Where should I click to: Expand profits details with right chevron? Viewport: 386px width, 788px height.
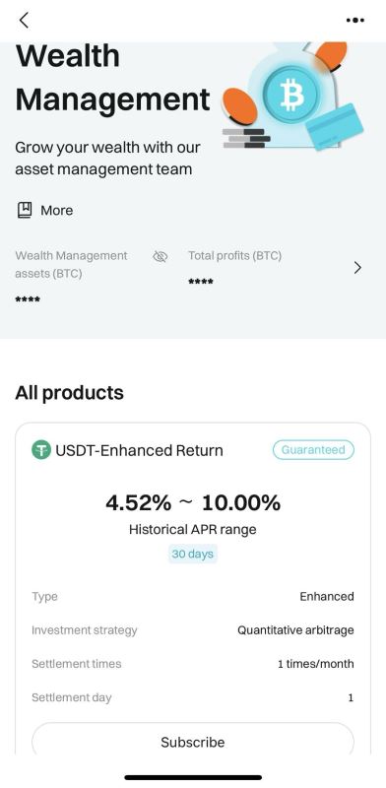click(357, 268)
